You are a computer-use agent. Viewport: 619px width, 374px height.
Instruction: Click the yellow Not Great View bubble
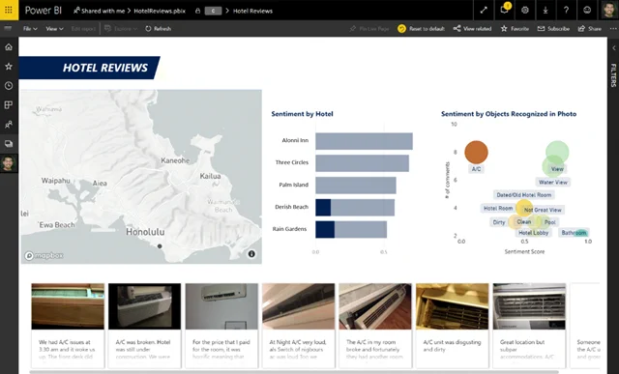click(x=524, y=208)
